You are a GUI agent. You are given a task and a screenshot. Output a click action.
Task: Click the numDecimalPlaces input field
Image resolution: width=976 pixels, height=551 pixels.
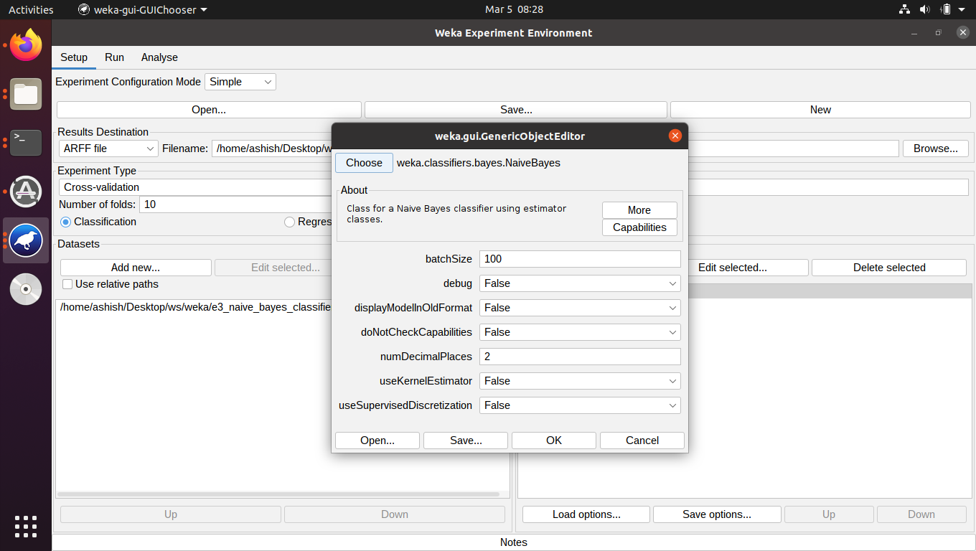[580, 357]
